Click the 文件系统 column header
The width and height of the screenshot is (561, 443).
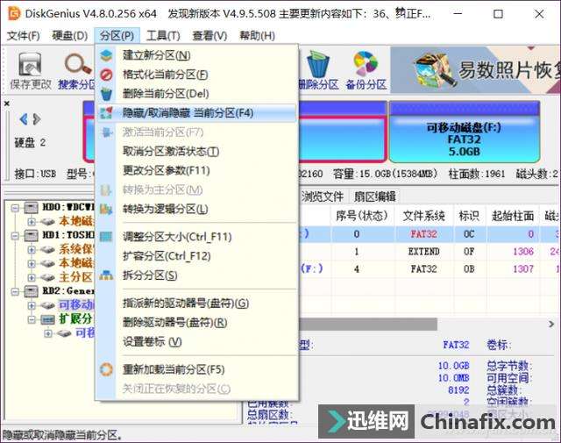coord(423,216)
